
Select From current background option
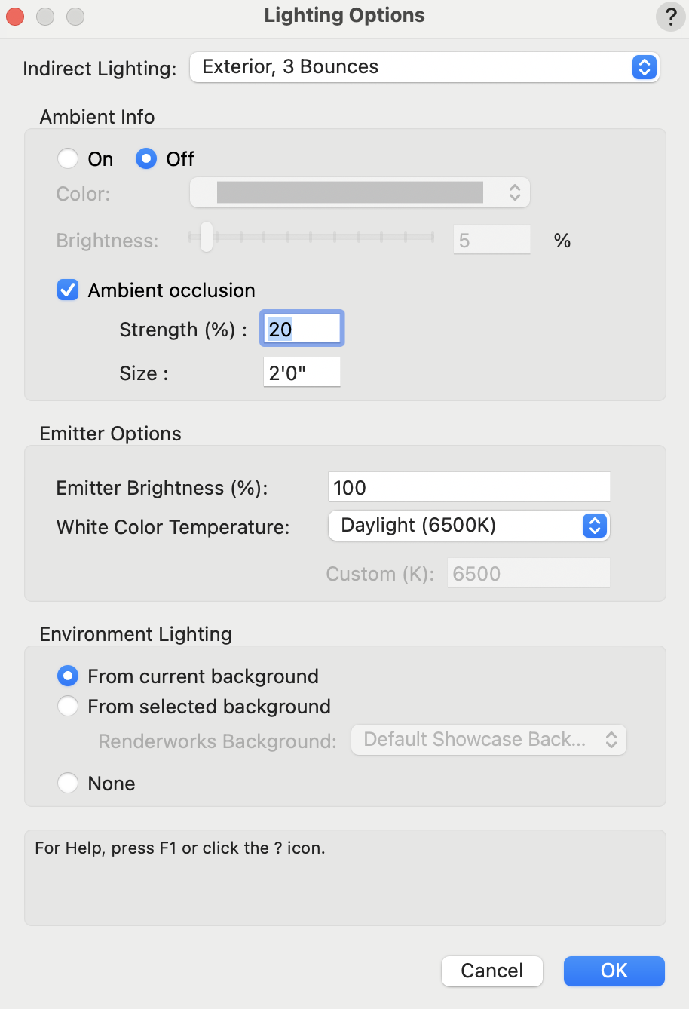tap(68, 676)
